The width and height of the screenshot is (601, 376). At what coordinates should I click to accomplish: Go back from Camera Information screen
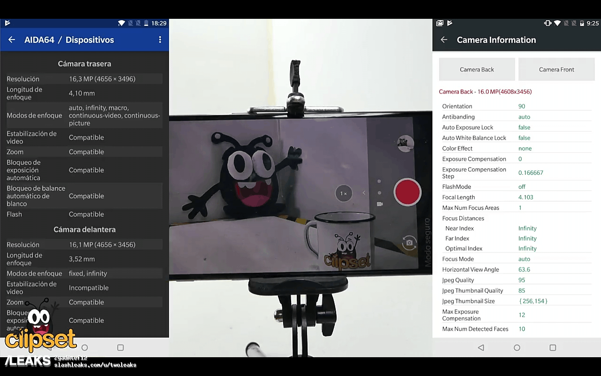pyautogui.click(x=444, y=40)
